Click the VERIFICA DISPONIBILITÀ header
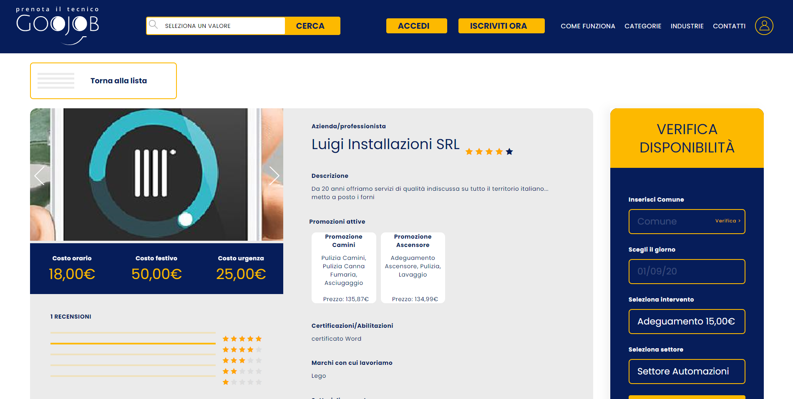The image size is (793, 399). tap(687, 138)
